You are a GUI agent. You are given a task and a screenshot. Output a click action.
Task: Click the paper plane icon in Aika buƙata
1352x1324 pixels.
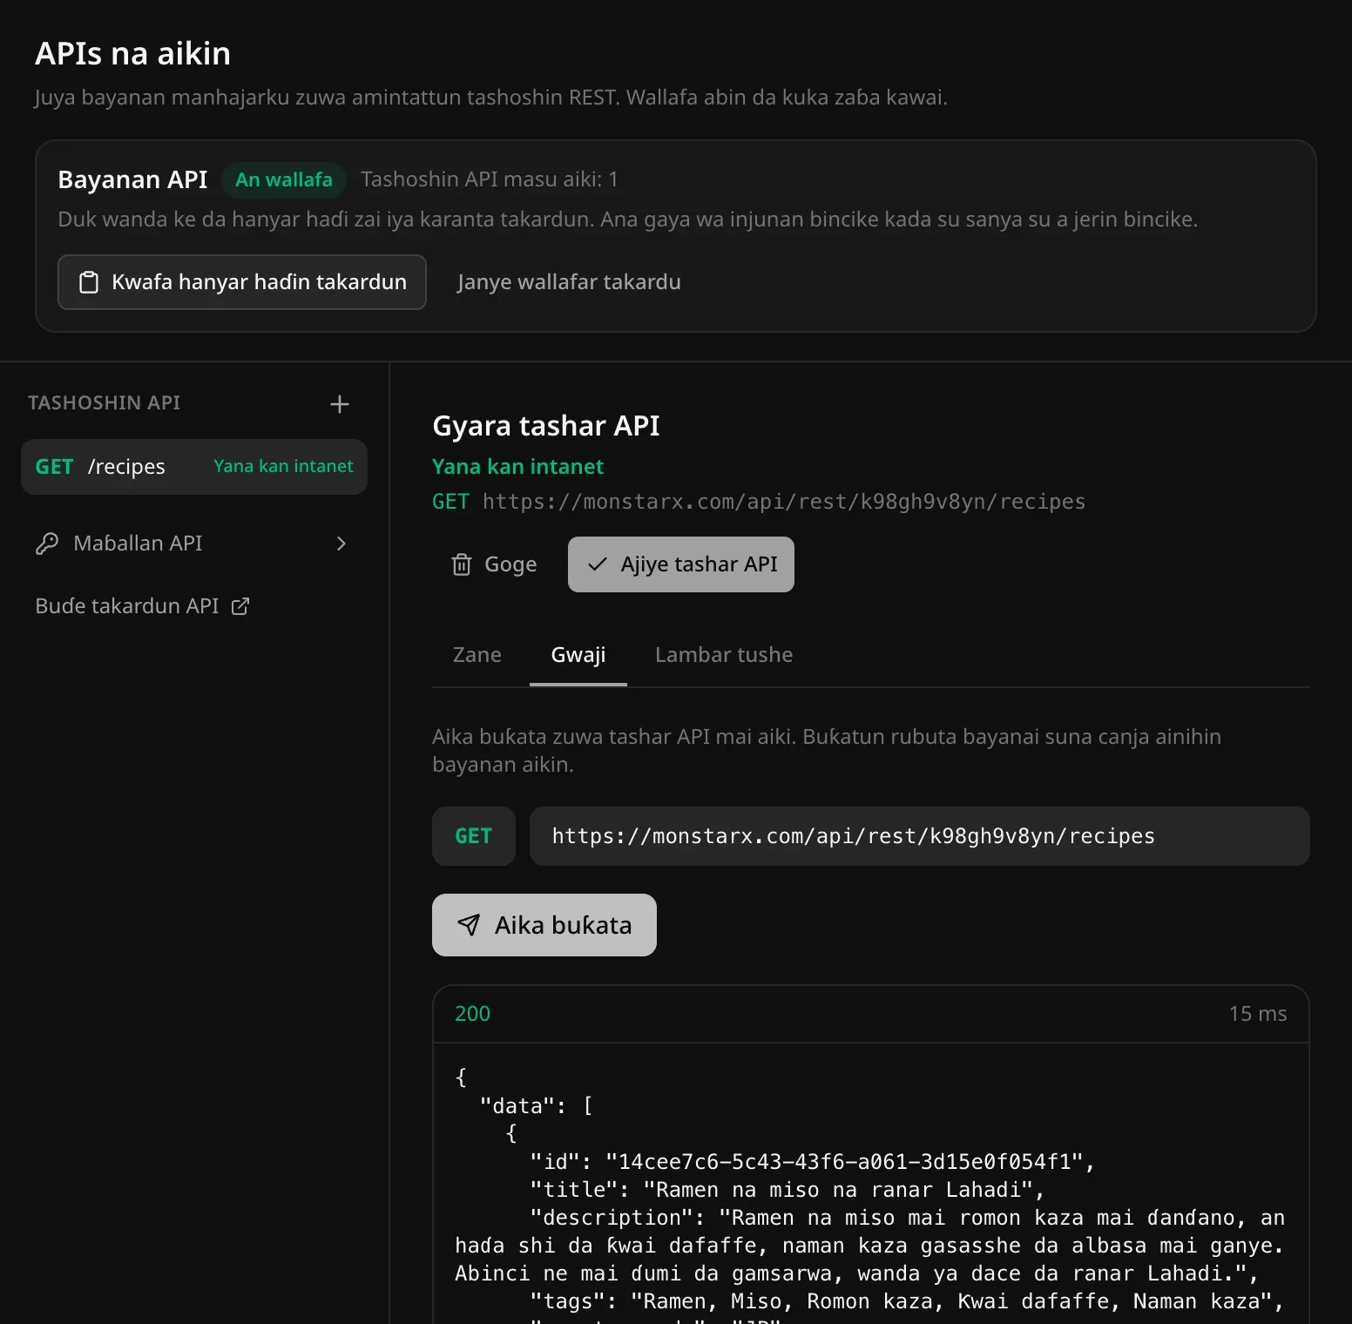469,925
